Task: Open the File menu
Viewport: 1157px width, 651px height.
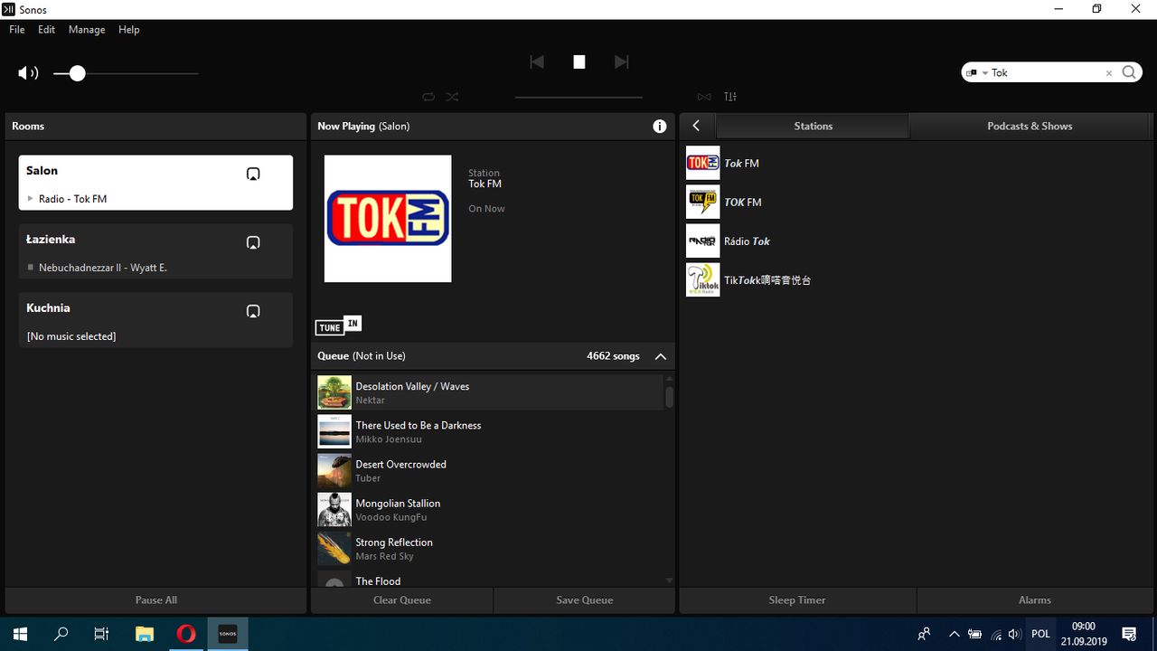Action: pyautogui.click(x=17, y=30)
